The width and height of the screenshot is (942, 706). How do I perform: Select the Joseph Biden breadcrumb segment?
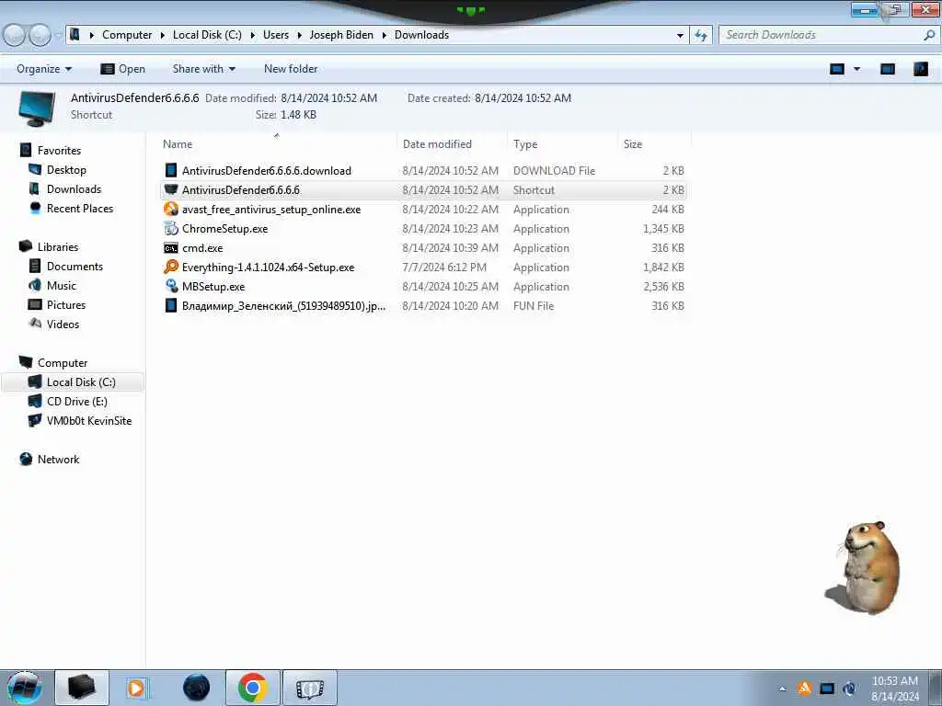pyautogui.click(x=341, y=35)
